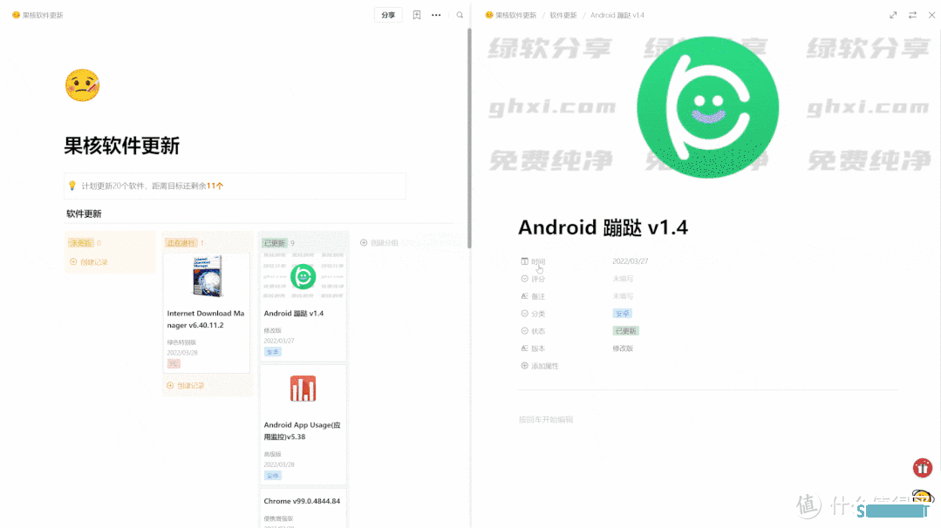Click the lightbulb callout icon
Screen dimensions: 941x528
(72, 186)
